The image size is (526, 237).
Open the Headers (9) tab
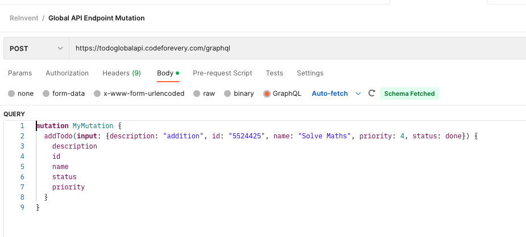(x=122, y=73)
